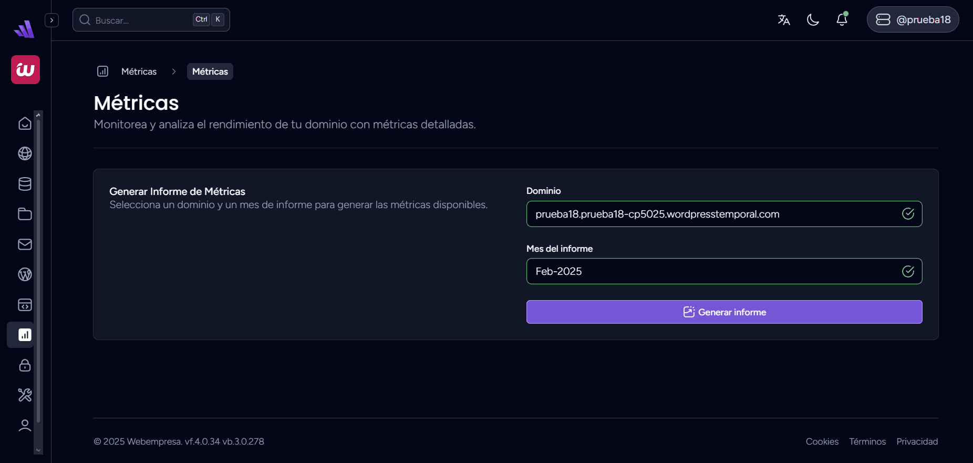
Task: Open the databases icon in sidebar
Action: (x=25, y=184)
